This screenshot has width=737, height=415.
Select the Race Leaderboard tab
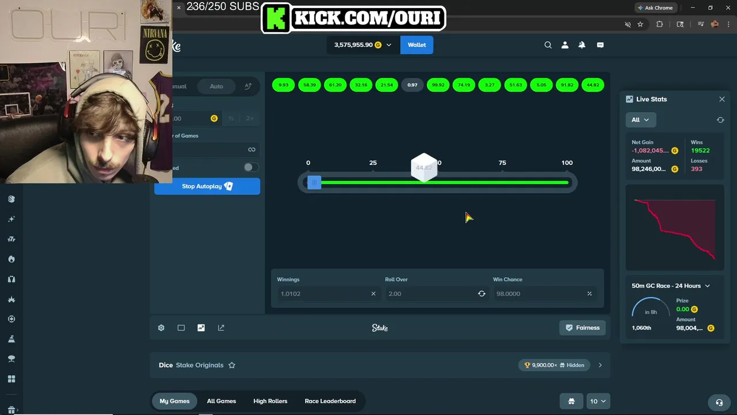(x=330, y=401)
